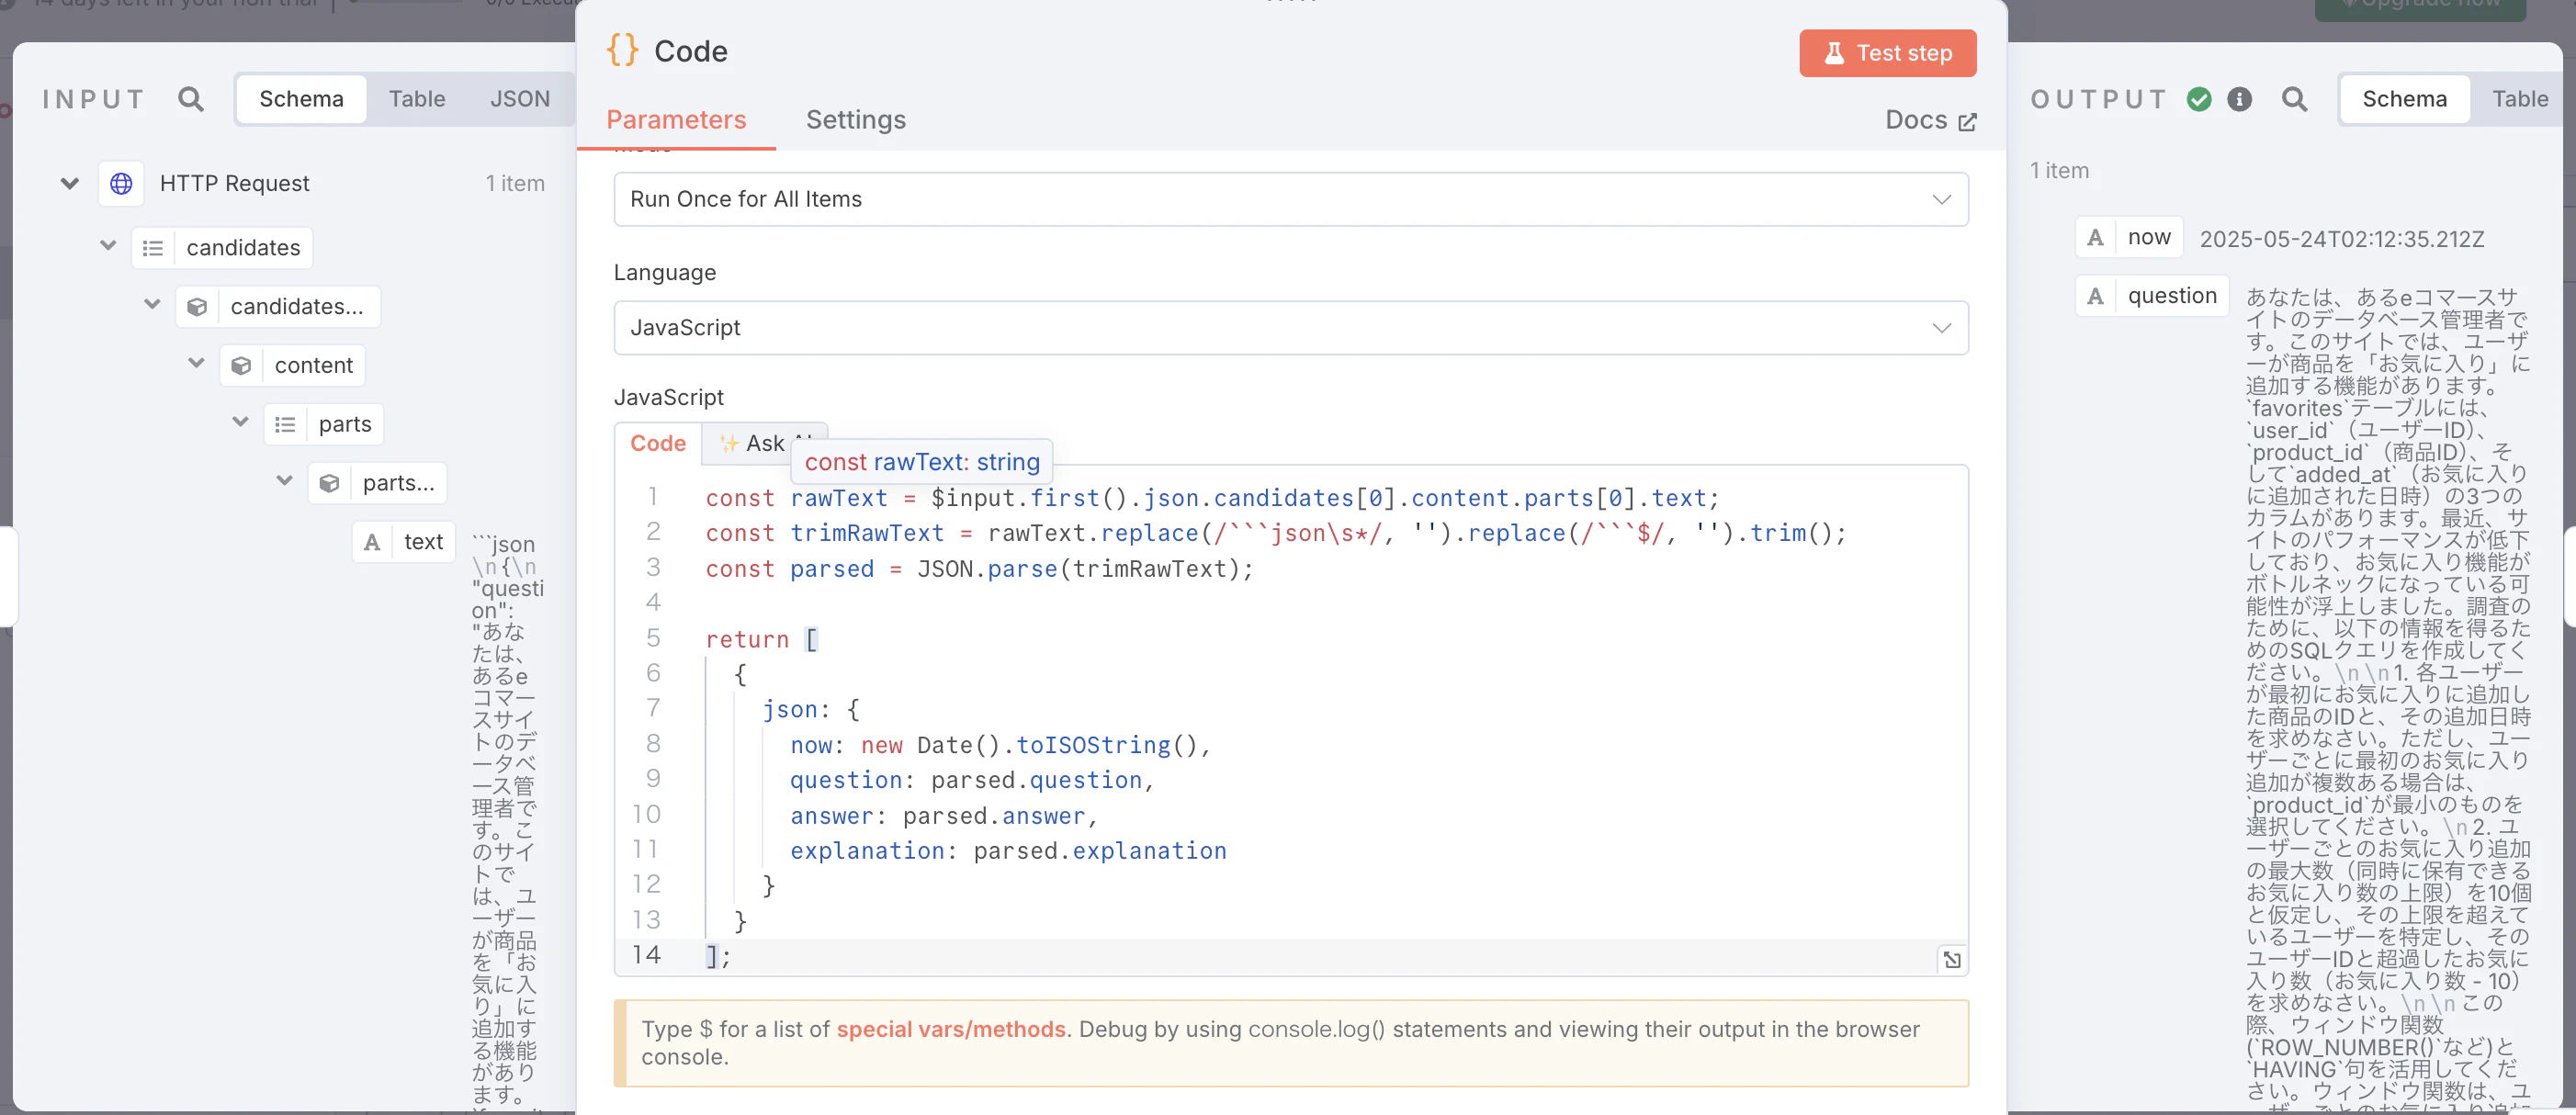Click the OUTPUT info icon
2576x1115 pixels.
(2240, 99)
